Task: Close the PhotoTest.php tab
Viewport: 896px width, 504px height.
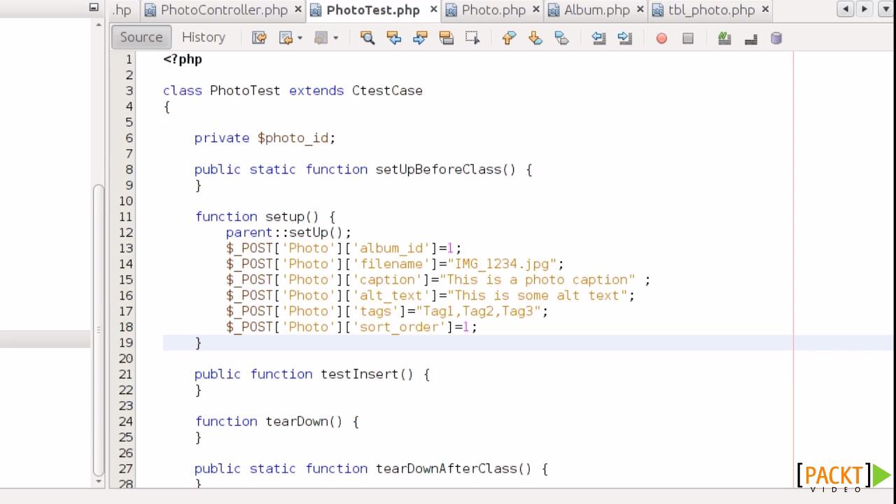Action: pyautogui.click(x=434, y=10)
